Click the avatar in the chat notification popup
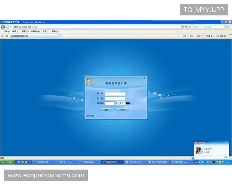 199,151
